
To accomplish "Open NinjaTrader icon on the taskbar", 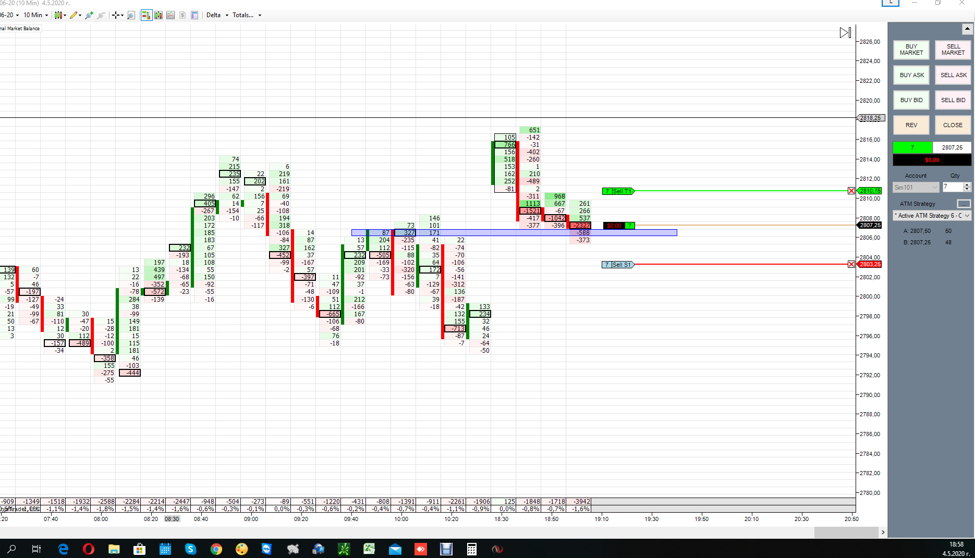I will pyautogui.click(x=497, y=549).
